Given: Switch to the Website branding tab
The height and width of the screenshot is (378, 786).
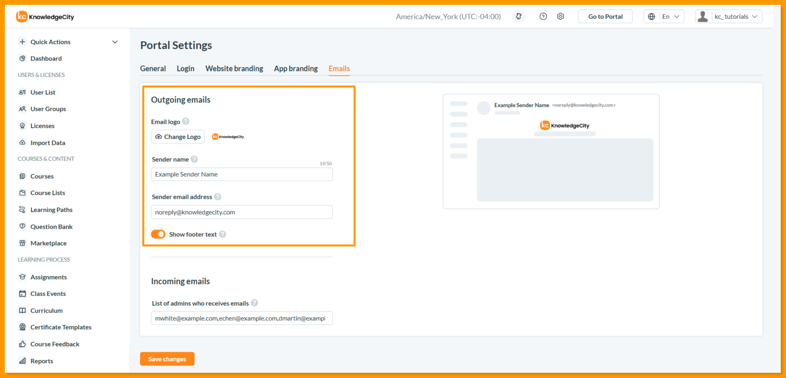Looking at the screenshot, I should 234,69.
